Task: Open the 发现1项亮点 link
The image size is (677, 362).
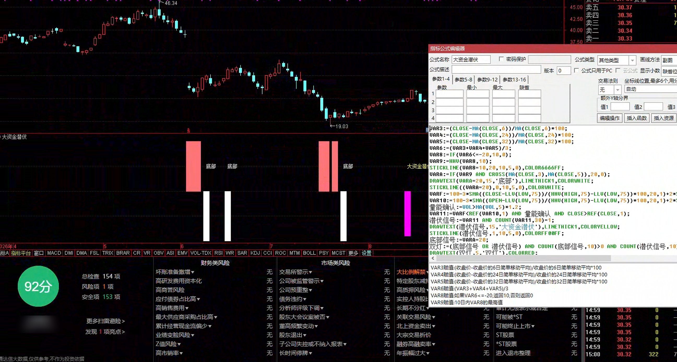Action: (105, 332)
